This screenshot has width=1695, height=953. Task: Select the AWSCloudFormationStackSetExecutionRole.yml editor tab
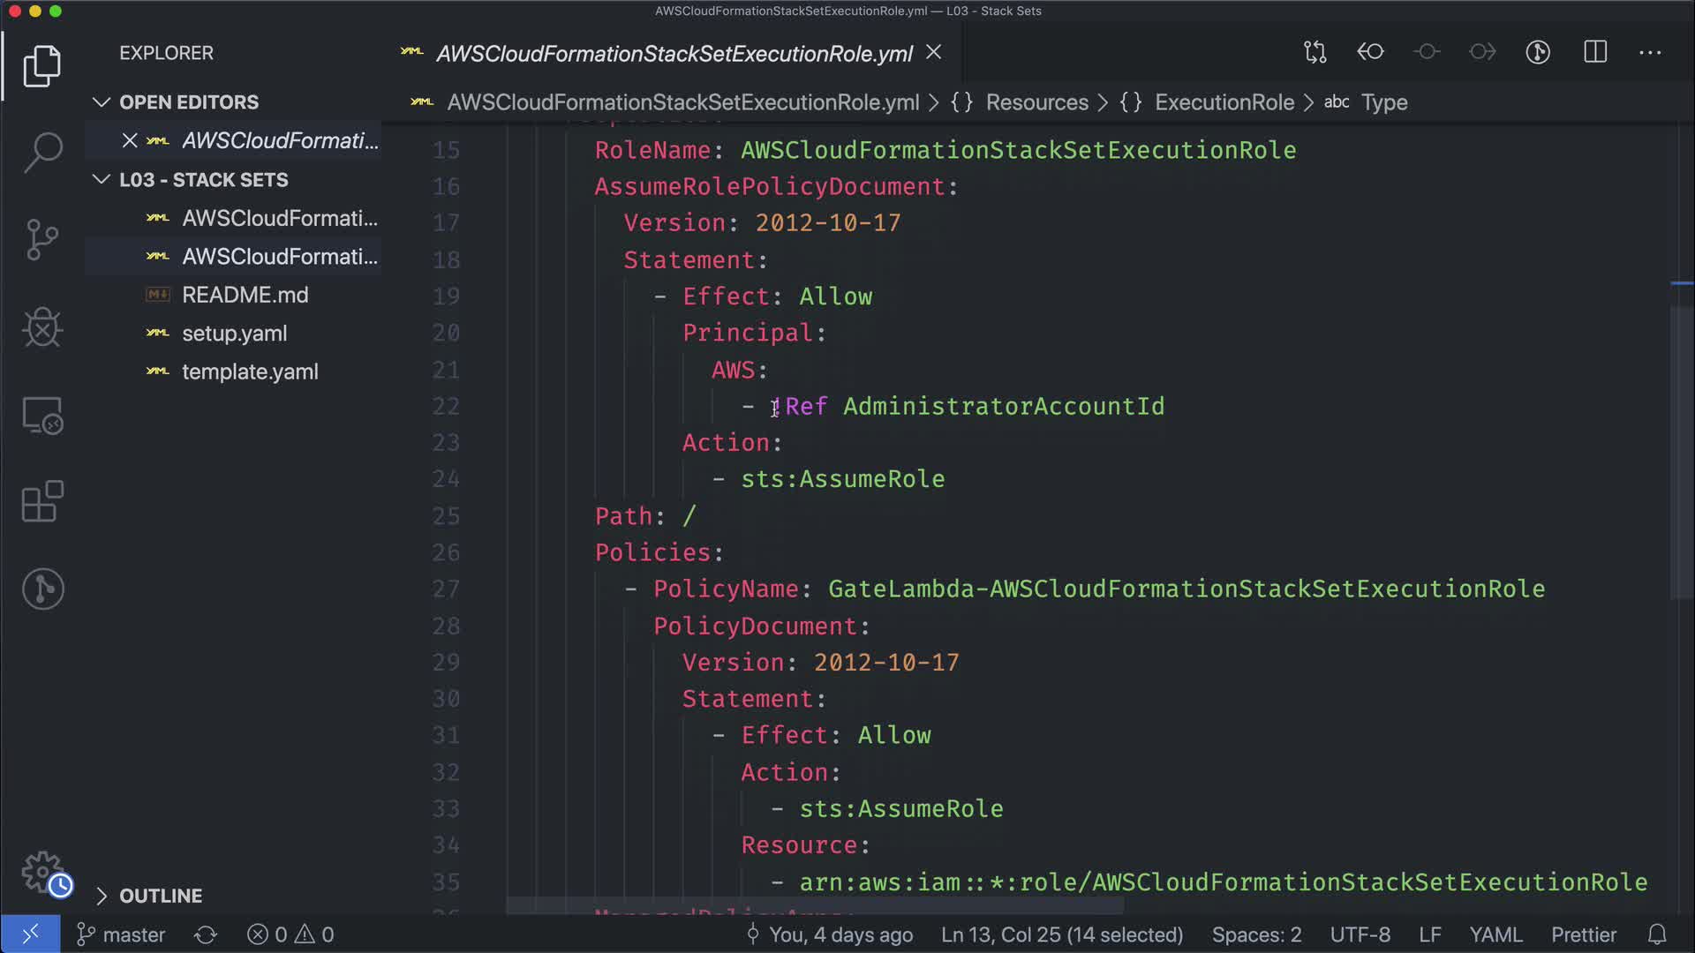pyautogui.click(x=674, y=54)
